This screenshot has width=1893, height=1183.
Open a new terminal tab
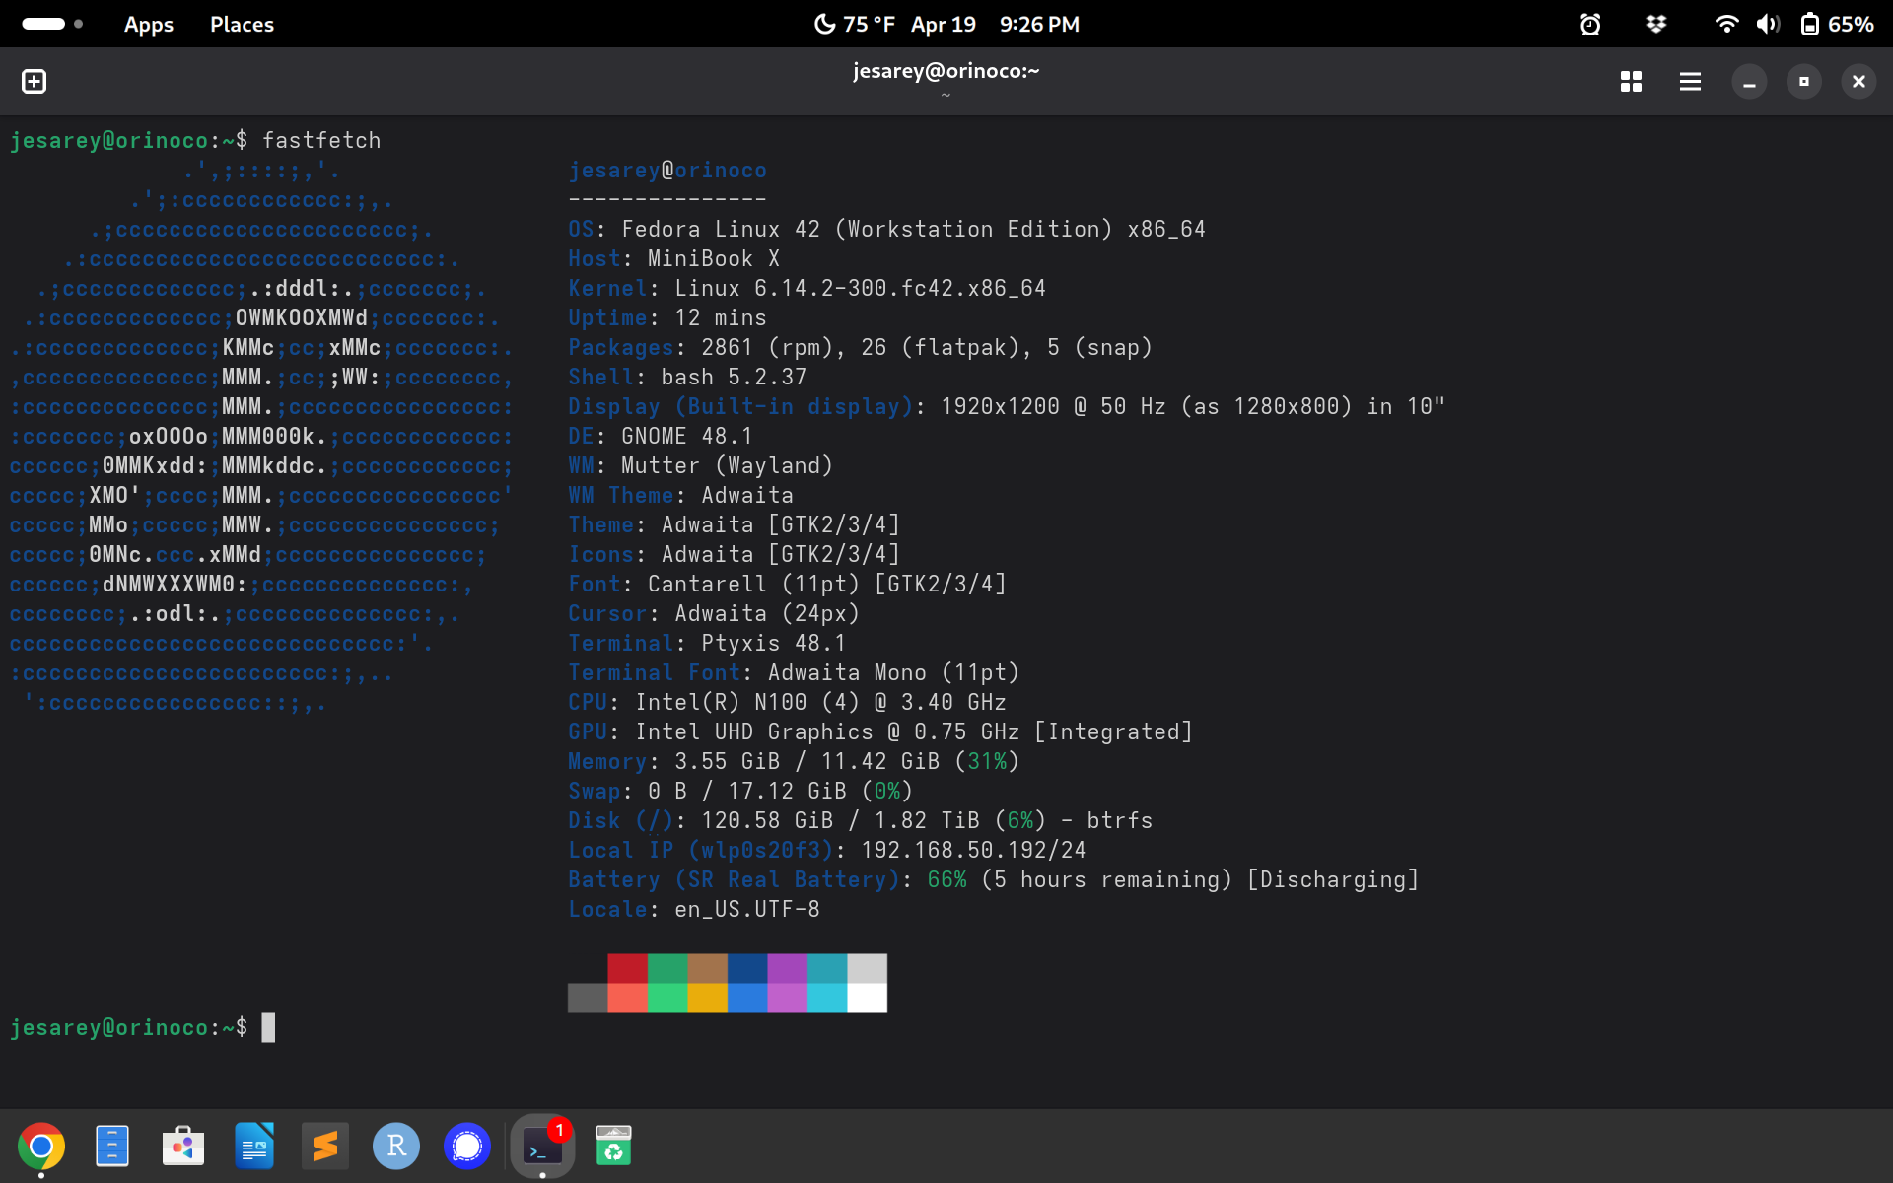pyautogui.click(x=34, y=82)
